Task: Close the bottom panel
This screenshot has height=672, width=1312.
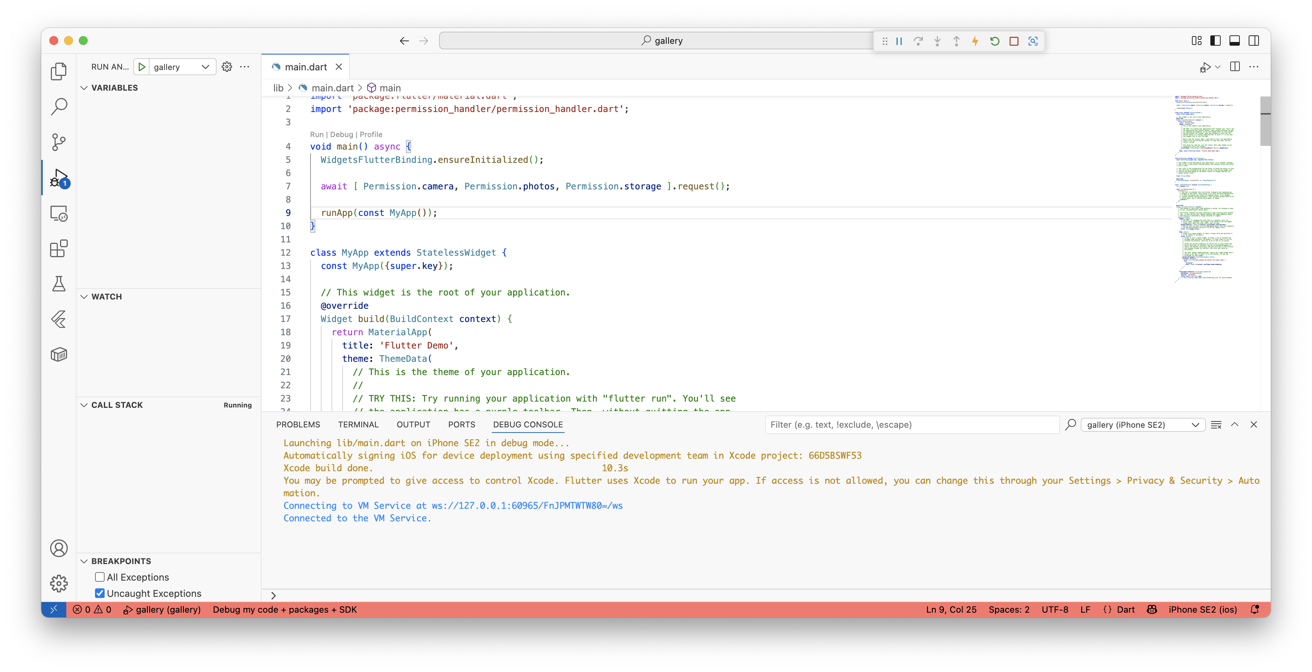Action: click(1253, 424)
